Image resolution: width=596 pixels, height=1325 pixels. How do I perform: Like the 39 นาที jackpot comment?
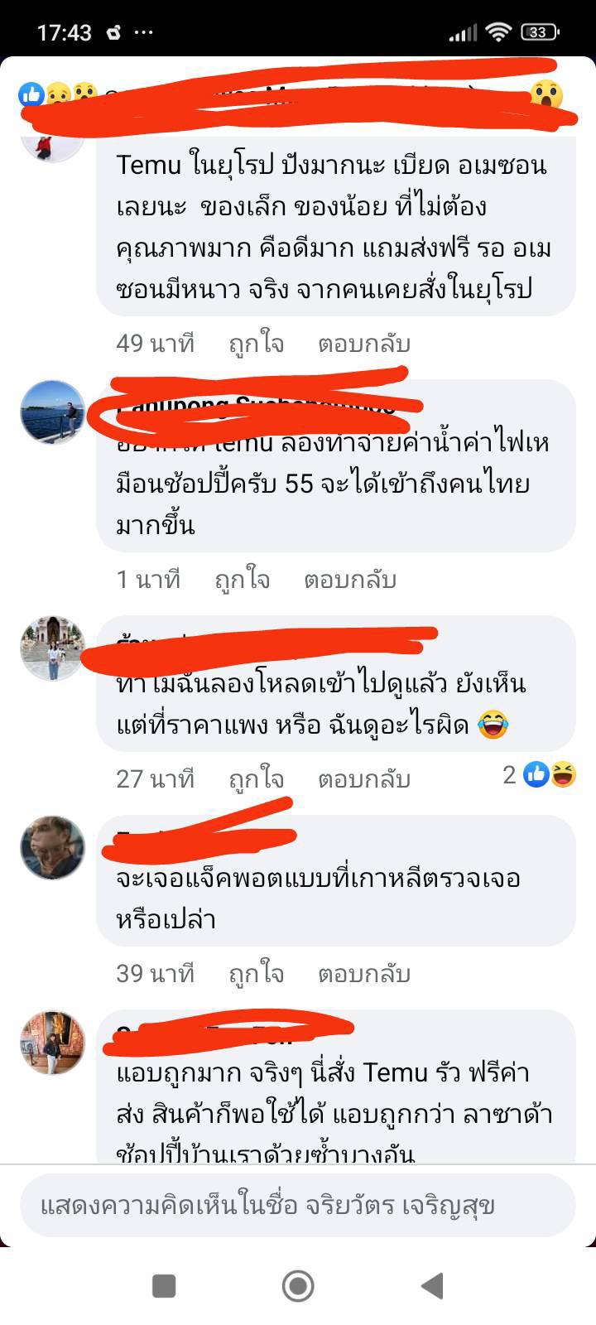[257, 973]
